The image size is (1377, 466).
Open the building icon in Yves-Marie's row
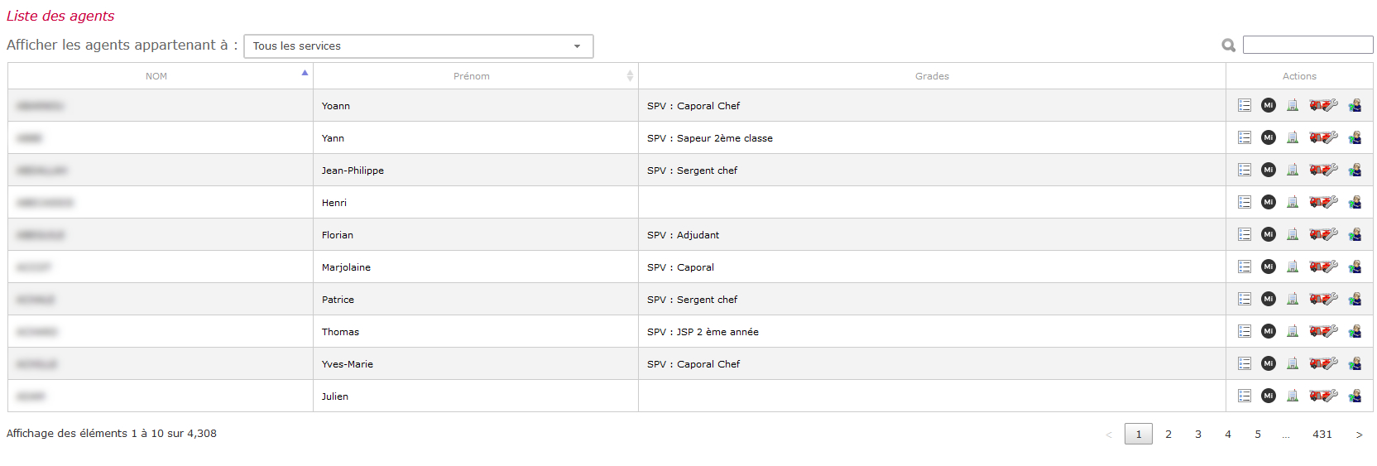coord(1293,363)
